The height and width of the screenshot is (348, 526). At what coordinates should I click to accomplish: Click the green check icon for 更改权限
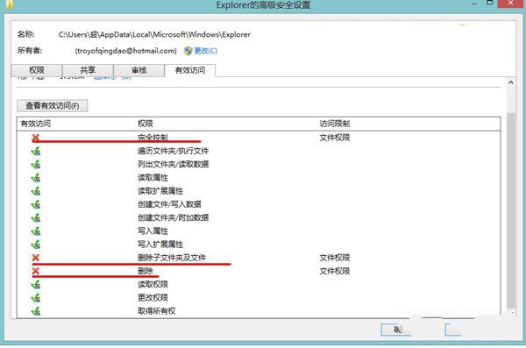tap(36, 298)
